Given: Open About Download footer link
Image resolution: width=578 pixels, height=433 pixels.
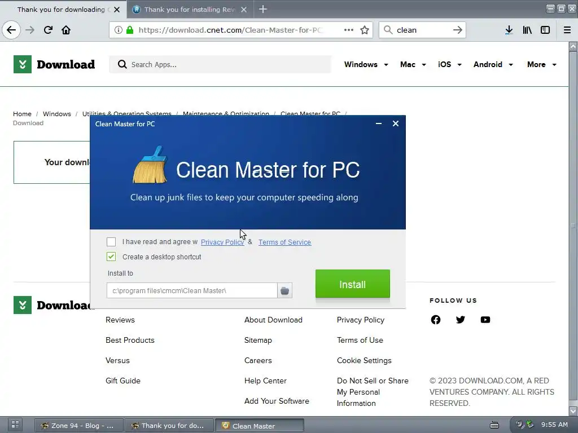Looking at the screenshot, I should 273,320.
